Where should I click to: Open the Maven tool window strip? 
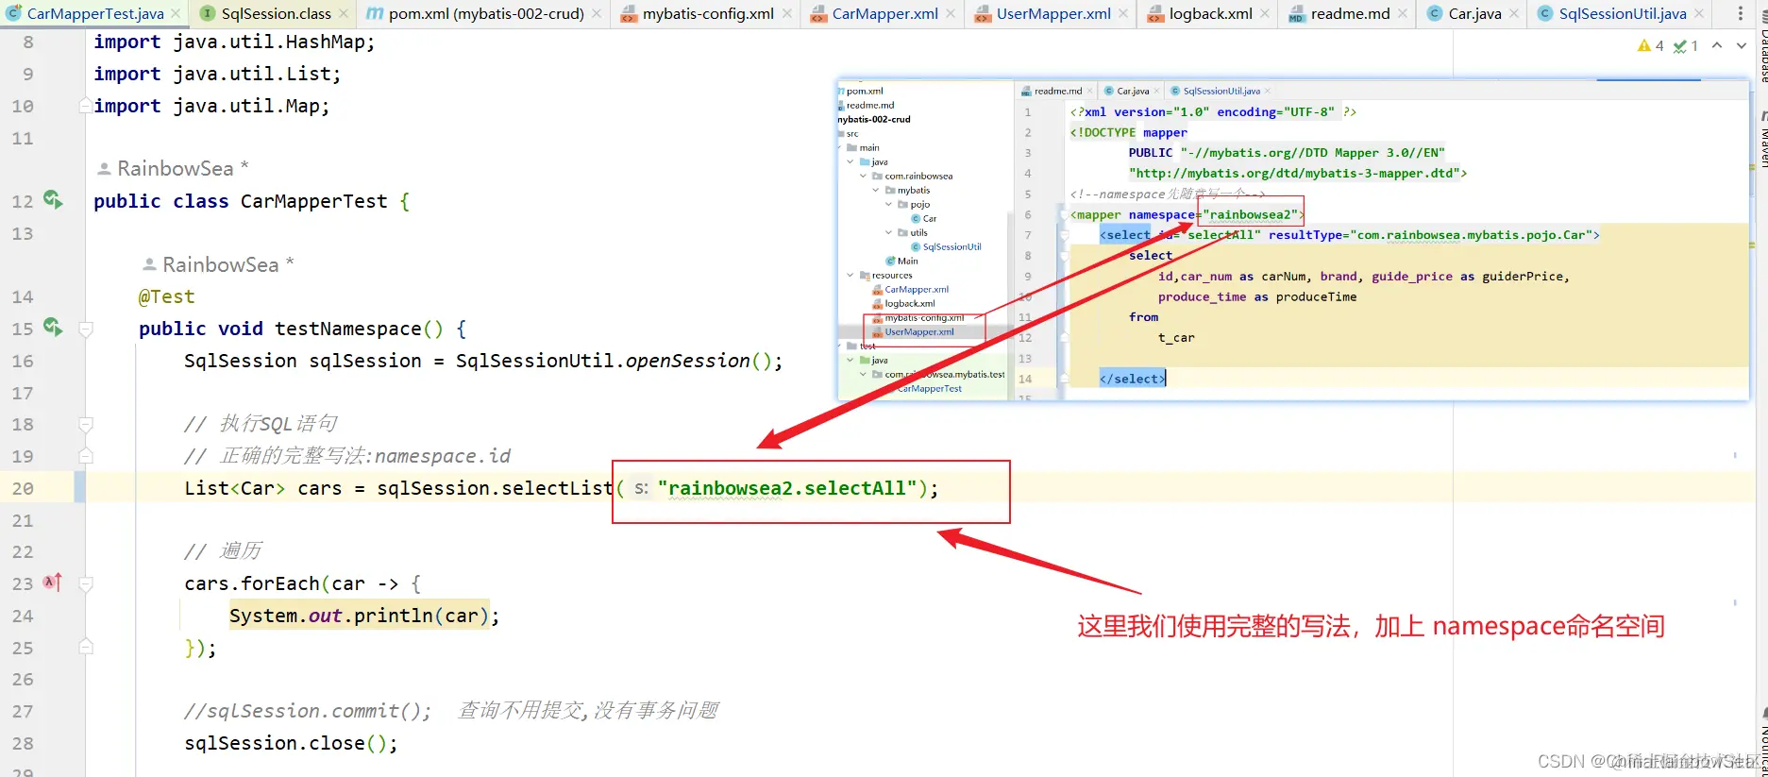pyautogui.click(x=1762, y=140)
